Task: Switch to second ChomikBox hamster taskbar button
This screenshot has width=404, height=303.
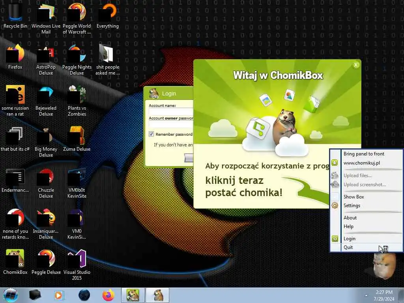Action: (158, 295)
